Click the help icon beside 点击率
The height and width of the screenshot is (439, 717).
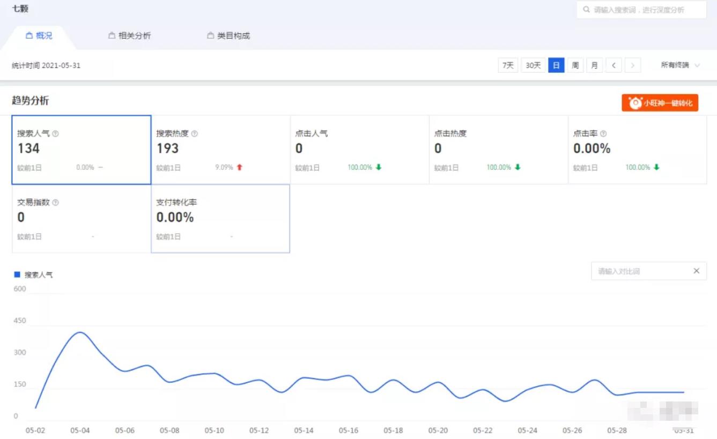[x=603, y=134]
